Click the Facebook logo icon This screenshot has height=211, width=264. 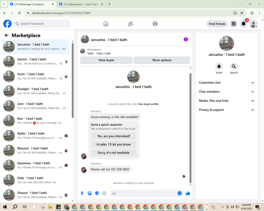[x=7, y=24]
